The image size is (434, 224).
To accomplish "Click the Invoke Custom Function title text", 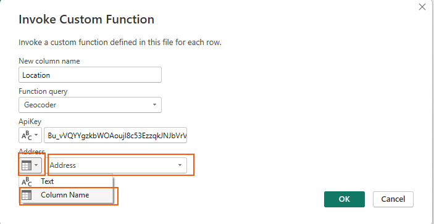I will [86, 20].
